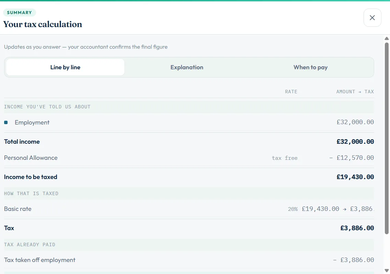The width and height of the screenshot is (390, 274).
Task: Select the Line by line tab
Action: point(65,67)
